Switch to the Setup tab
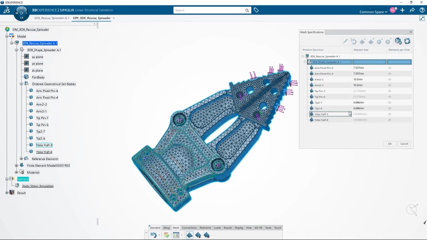Image resolution: width=427 pixels, height=240 pixels. coord(166,228)
